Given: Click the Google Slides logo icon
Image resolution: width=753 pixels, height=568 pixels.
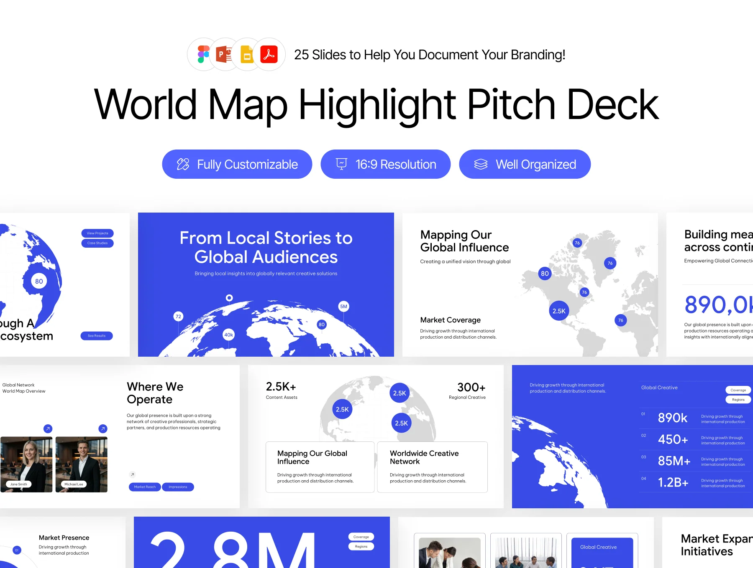Looking at the screenshot, I should (247, 54).
